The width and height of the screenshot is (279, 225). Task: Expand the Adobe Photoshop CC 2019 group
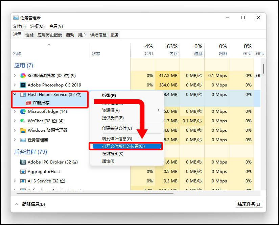pyautogui.click(x=15, y=85)
